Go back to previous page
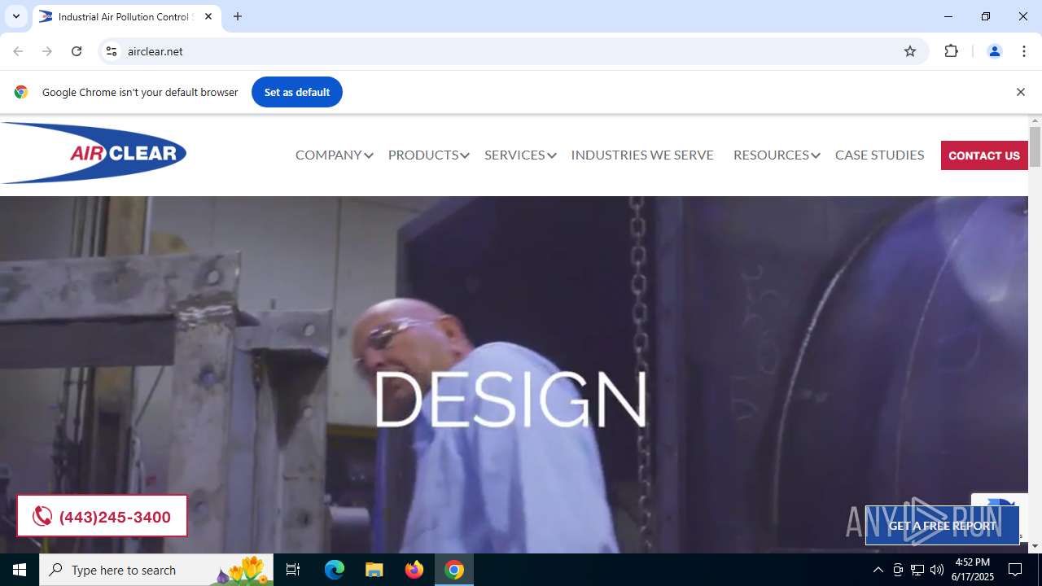 pos(18,51)
